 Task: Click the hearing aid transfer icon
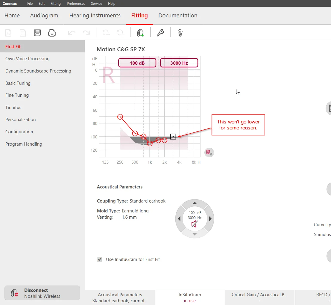[x=140, y=33]
